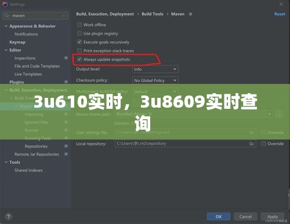Click the project-level icon beside Inspections
The width and height of the screenshot is (290, 224).
point(66,58)
